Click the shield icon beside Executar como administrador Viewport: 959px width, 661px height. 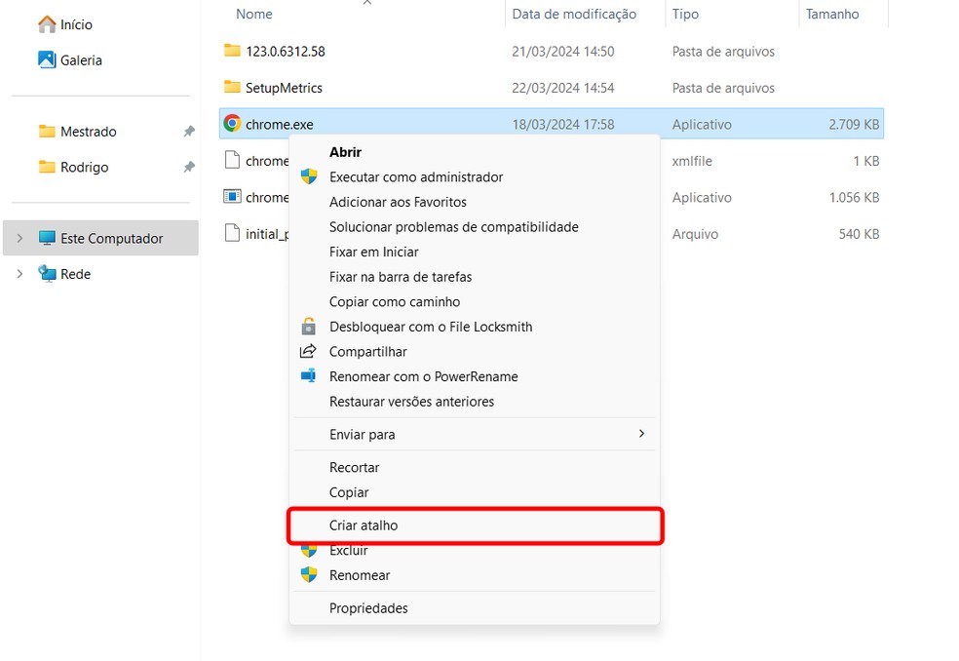(x=309, y=176)
